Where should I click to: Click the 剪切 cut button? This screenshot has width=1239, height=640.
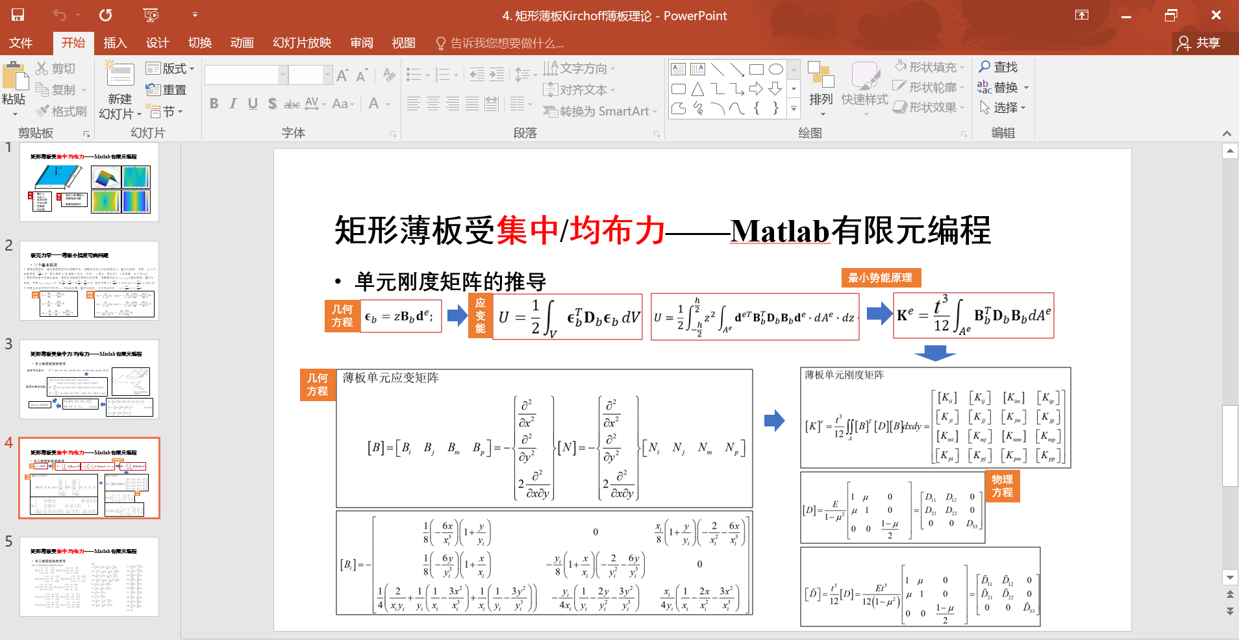point(56,68)
